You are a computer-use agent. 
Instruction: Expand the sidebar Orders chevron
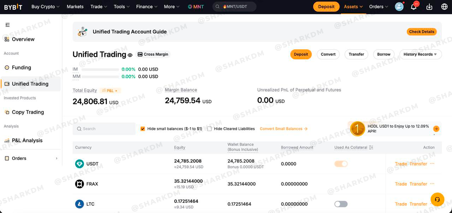click(x=56, y=158)
